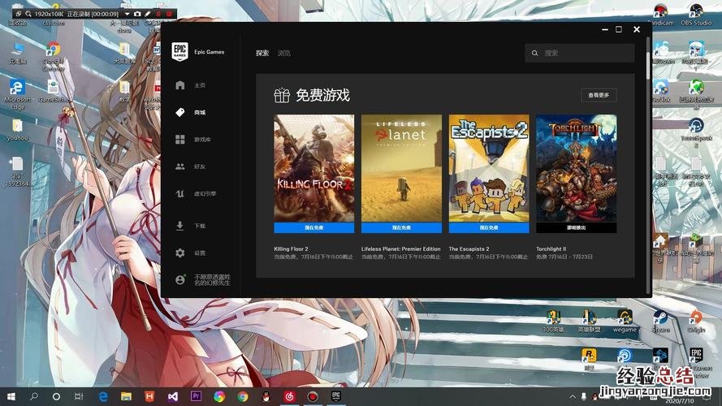Open the Downloads (下载) arrow icon
The height and width of the screenshot is (406, 722).
pyautogui.click(x=180, y=226)
